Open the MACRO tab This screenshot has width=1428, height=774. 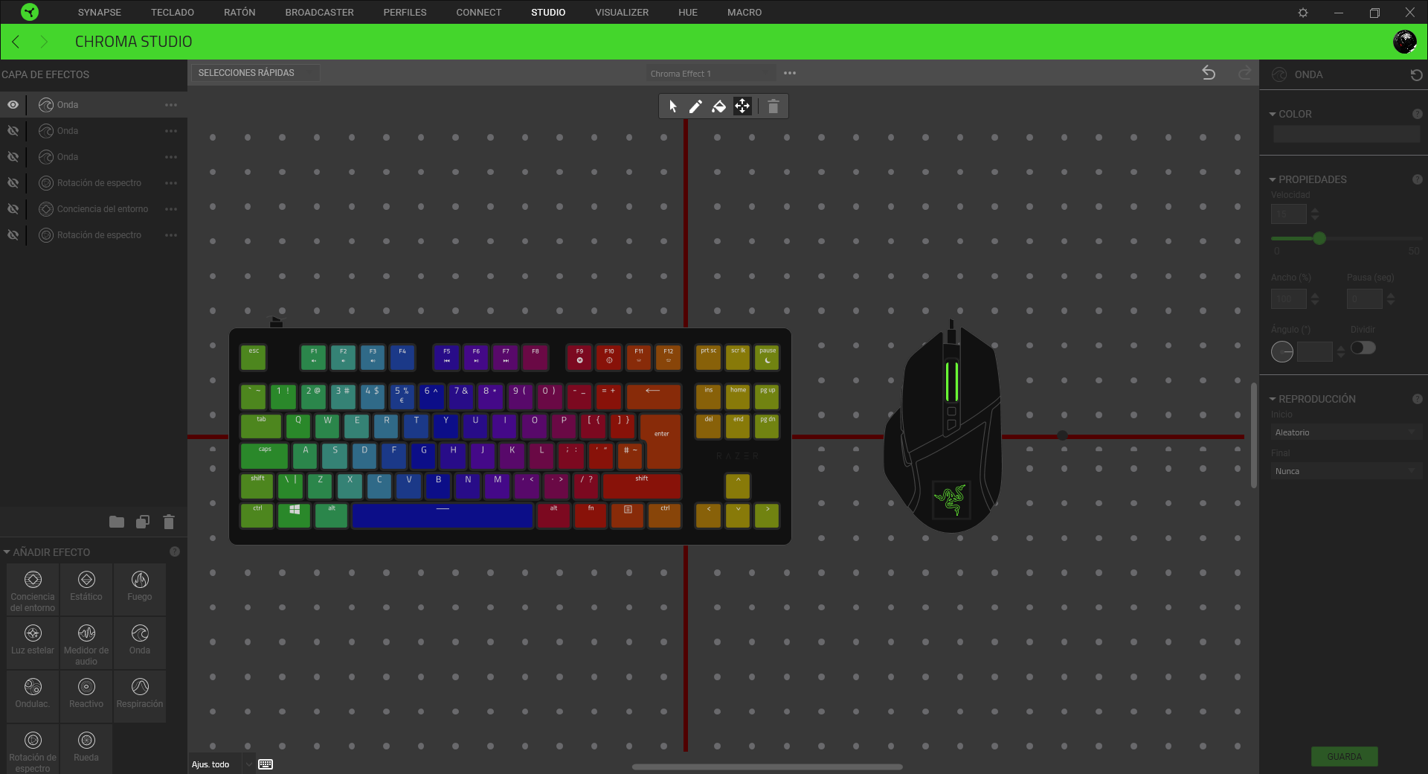pyautogui.click(x=744, y=13)
